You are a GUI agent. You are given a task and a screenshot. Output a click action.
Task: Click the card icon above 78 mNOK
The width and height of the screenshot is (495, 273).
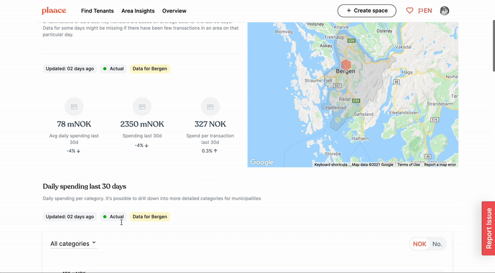coord(74,107)
